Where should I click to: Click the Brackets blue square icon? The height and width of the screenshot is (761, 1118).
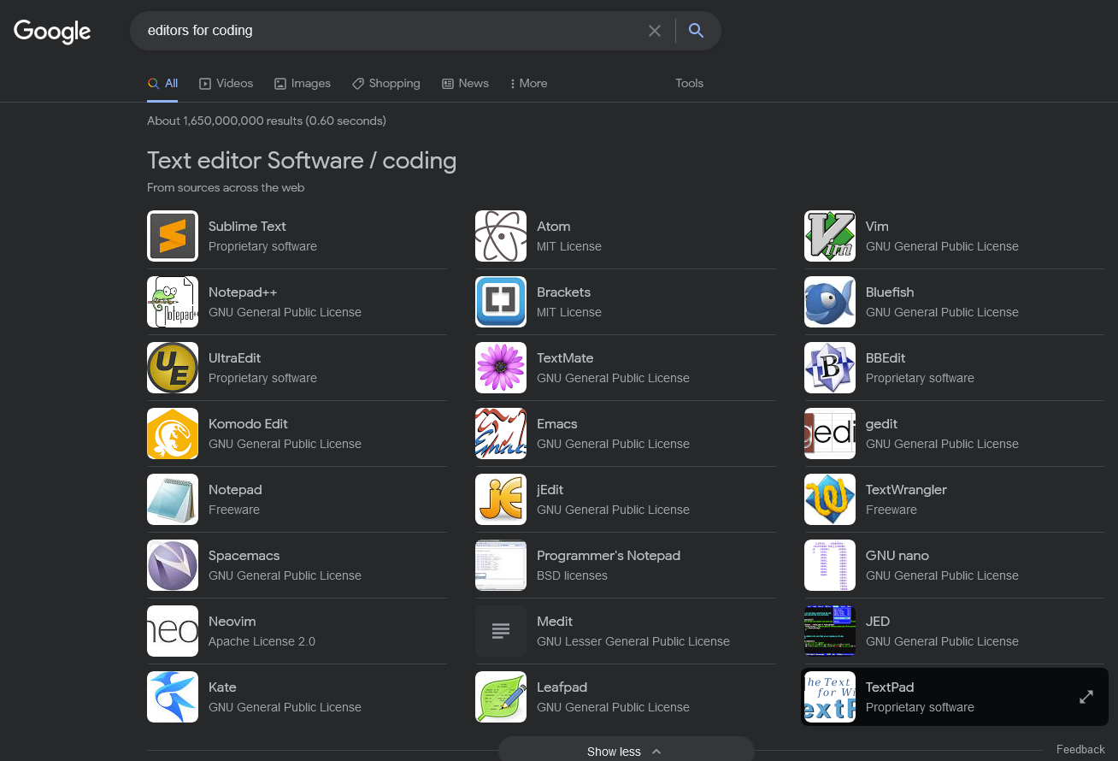501,302
